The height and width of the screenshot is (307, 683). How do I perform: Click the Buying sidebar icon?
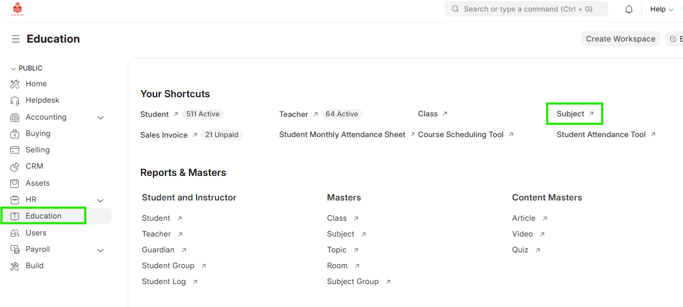click(15, 134)
